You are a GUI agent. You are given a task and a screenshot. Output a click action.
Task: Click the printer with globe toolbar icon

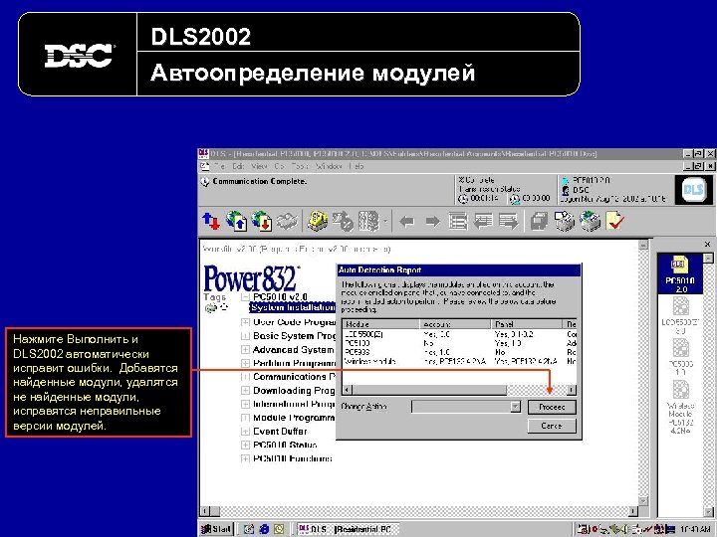tap(590, 222)
